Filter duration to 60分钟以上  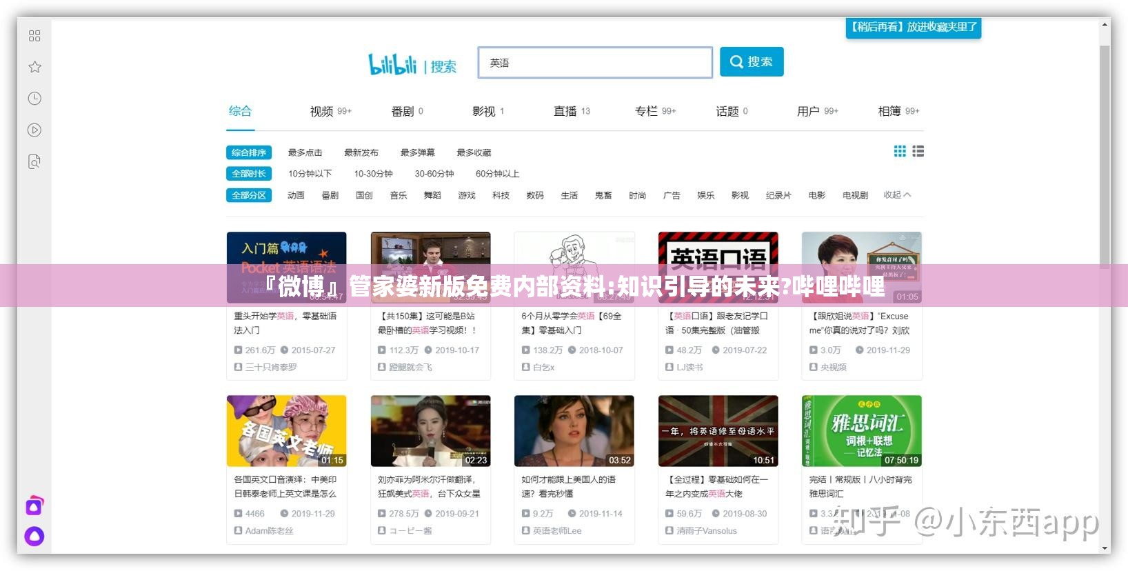click(497, 174)
